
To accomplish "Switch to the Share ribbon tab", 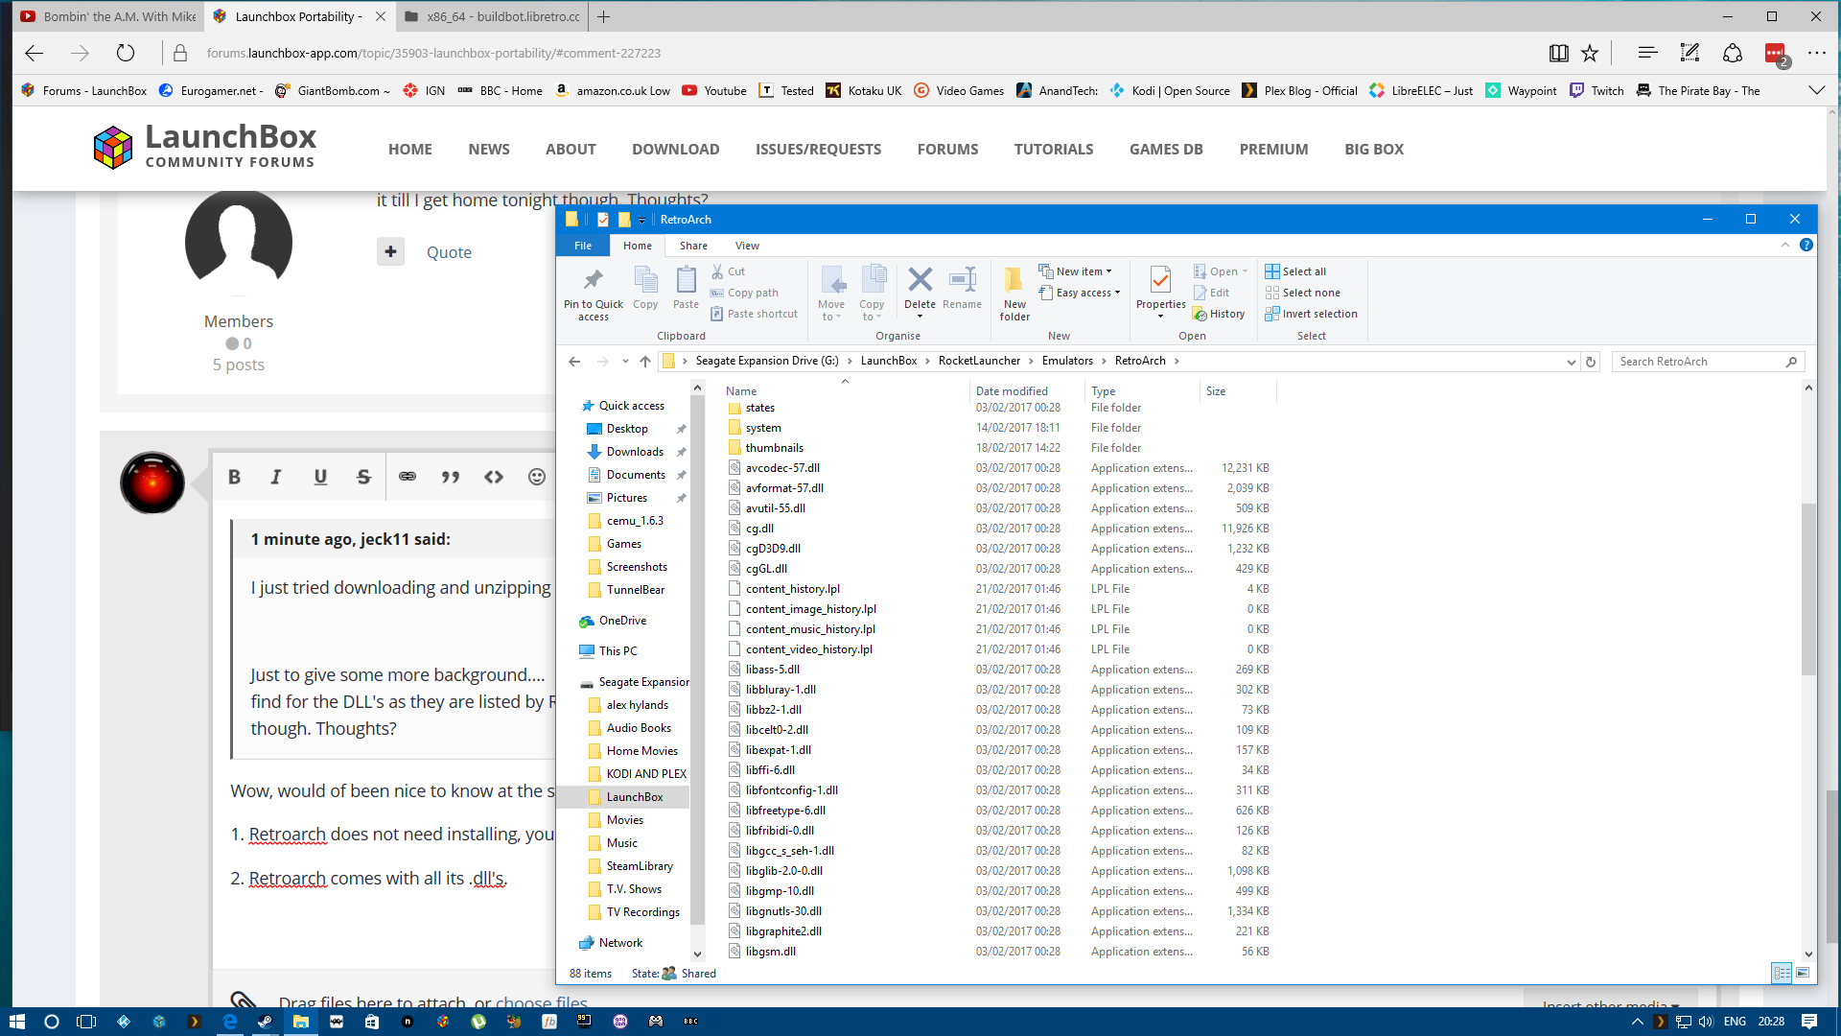I will (693, 246).
